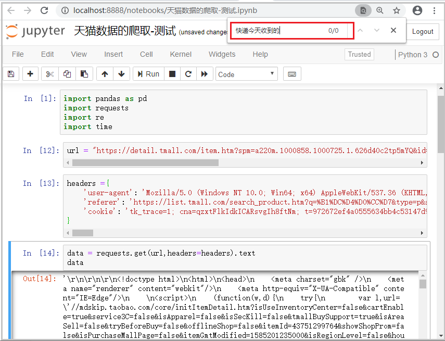Screen dimensions: 445x341
Task: Open the find-in-page icon in address bar
Action: point(363,11)
